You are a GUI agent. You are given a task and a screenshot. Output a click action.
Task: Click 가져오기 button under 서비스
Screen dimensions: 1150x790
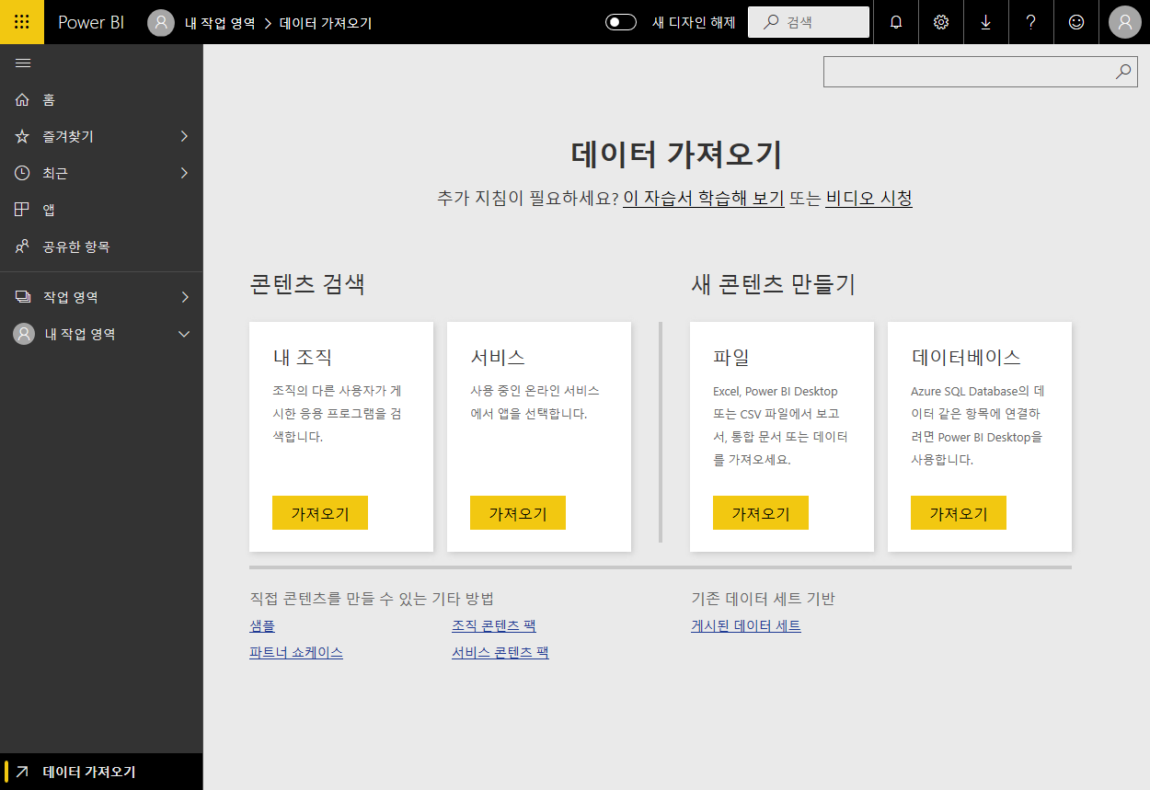pyautogui.click(x=518, y=513)
